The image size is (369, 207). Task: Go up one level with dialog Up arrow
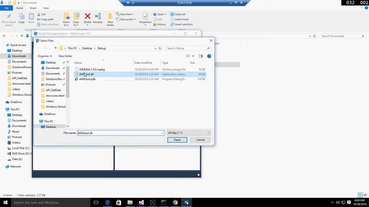click(x=55, y=48)
